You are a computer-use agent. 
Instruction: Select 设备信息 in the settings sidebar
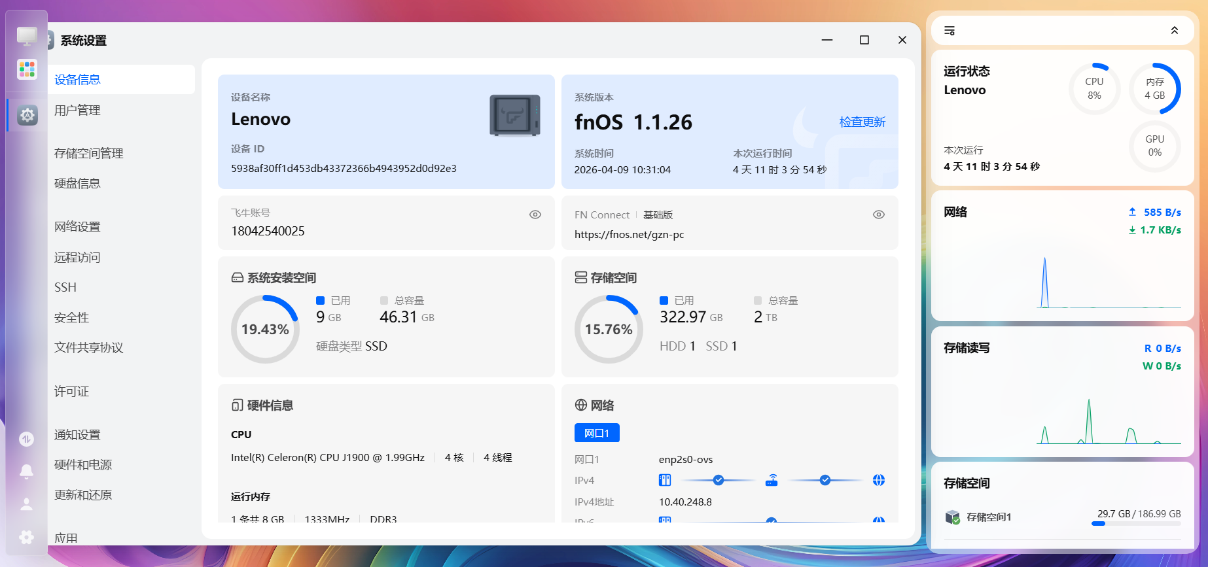(122, 80)
